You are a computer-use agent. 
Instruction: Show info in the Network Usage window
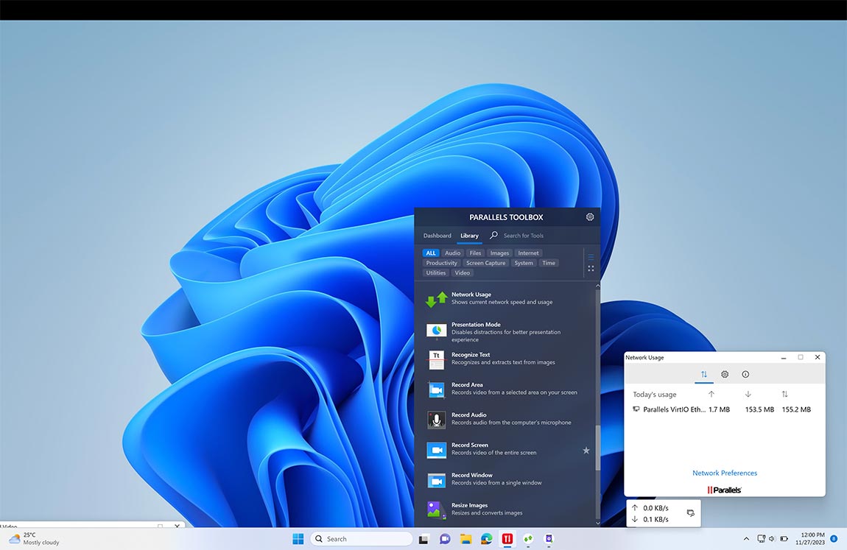coord(745,374)
